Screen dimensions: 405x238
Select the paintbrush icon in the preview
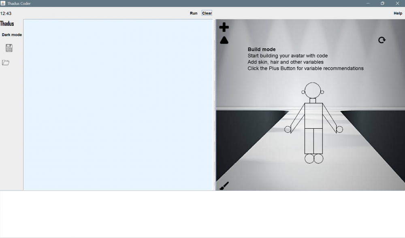[x=224, y=186]
